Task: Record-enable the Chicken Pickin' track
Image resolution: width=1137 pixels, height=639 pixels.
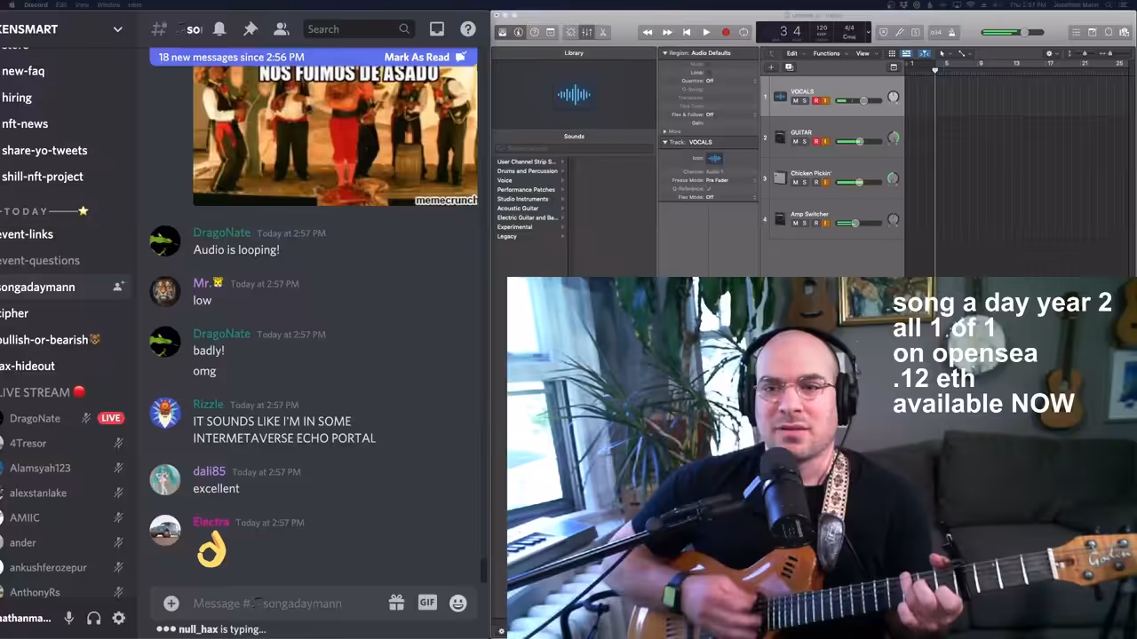Action: pos(815,183)
